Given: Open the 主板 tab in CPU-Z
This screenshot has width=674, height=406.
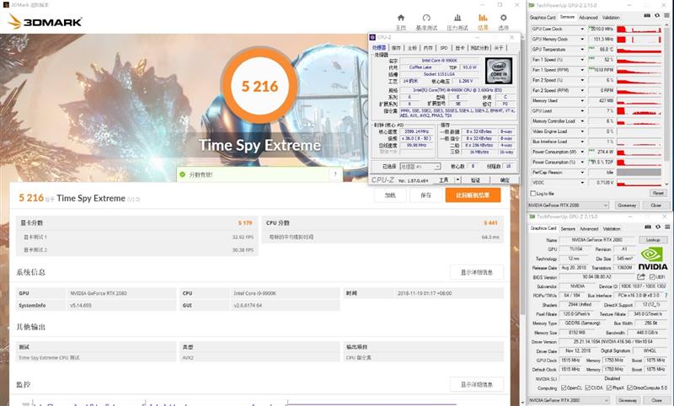Looking at the screenshot, I should pyautogui.click(x=412, y=48).
